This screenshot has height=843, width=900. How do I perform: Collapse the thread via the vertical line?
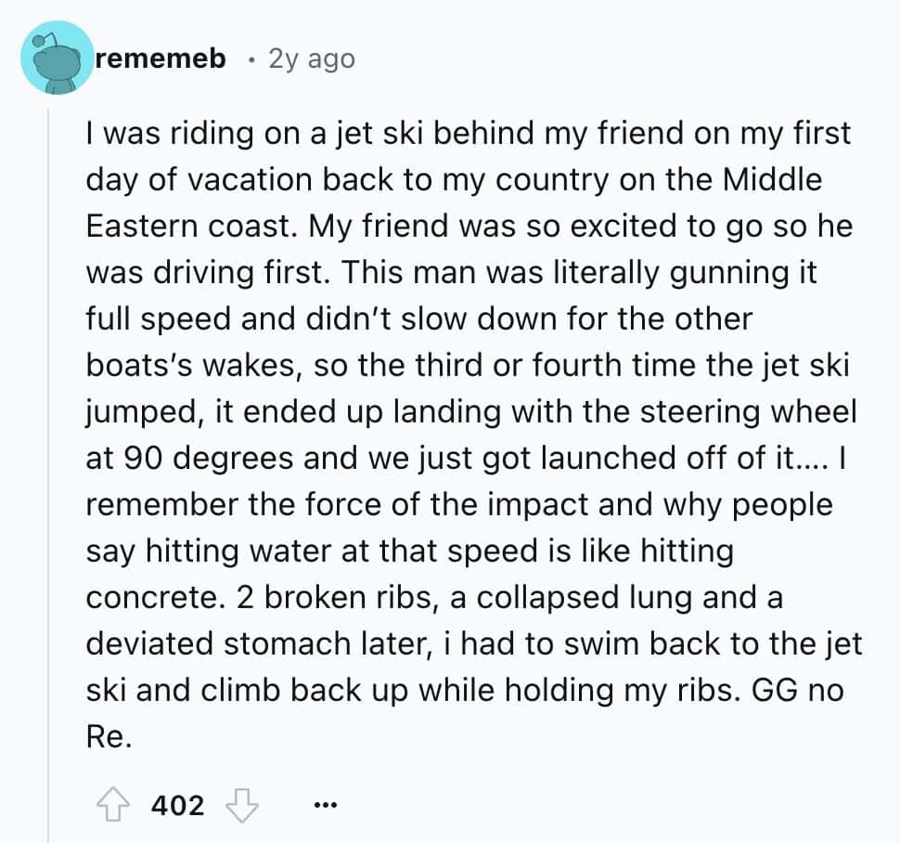pos(48,464)
